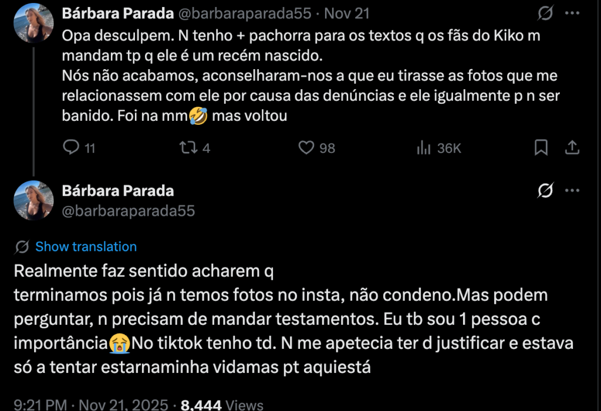Open the Nov 21 date link on first tweet
The width and height of the screenshot is (601, 411).
(x=345, y=13)
